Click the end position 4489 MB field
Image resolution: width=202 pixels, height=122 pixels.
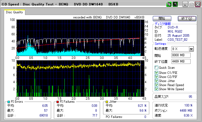[181, 61]
